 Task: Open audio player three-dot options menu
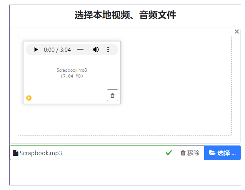[108, 50]
